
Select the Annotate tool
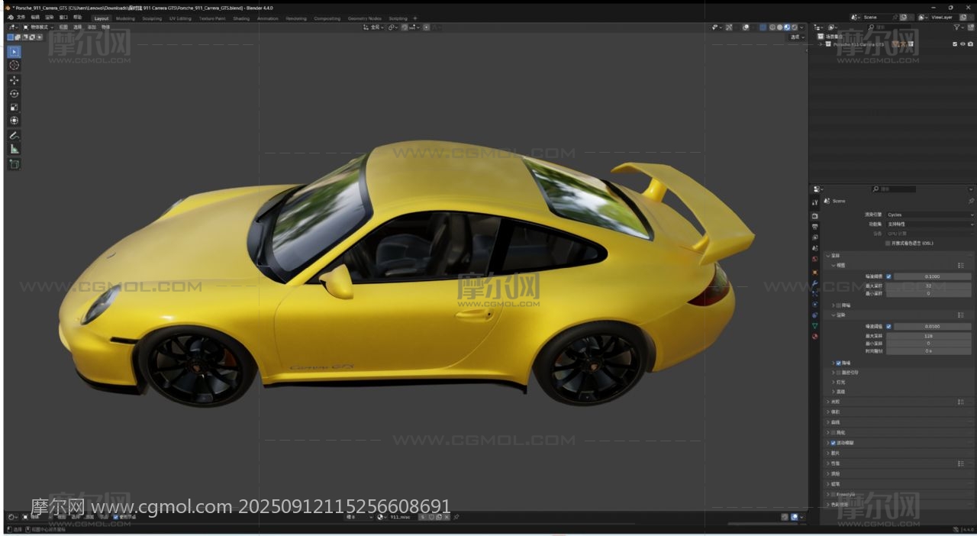(15, 135)
